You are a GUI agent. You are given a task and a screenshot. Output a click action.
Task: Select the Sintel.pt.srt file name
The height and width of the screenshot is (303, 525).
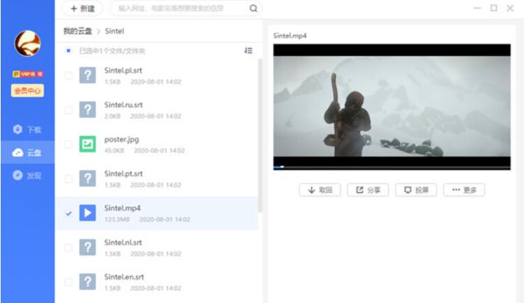124,174
